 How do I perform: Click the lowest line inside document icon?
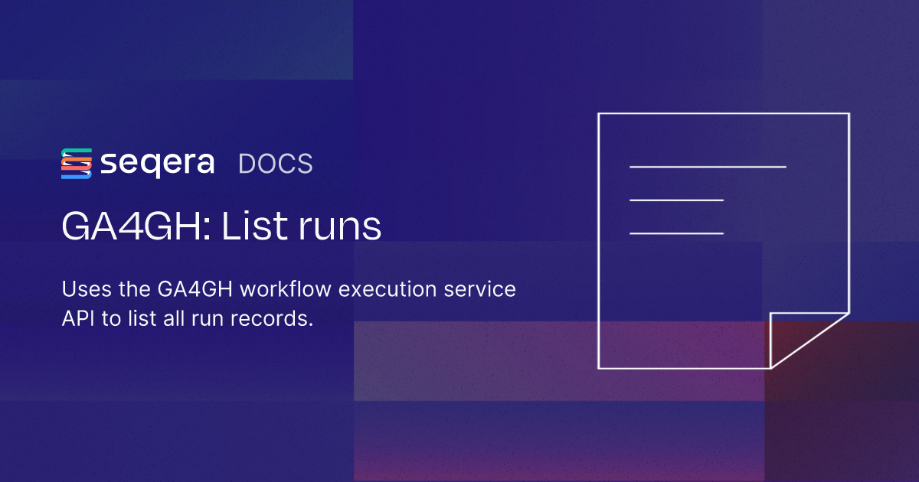676,233
